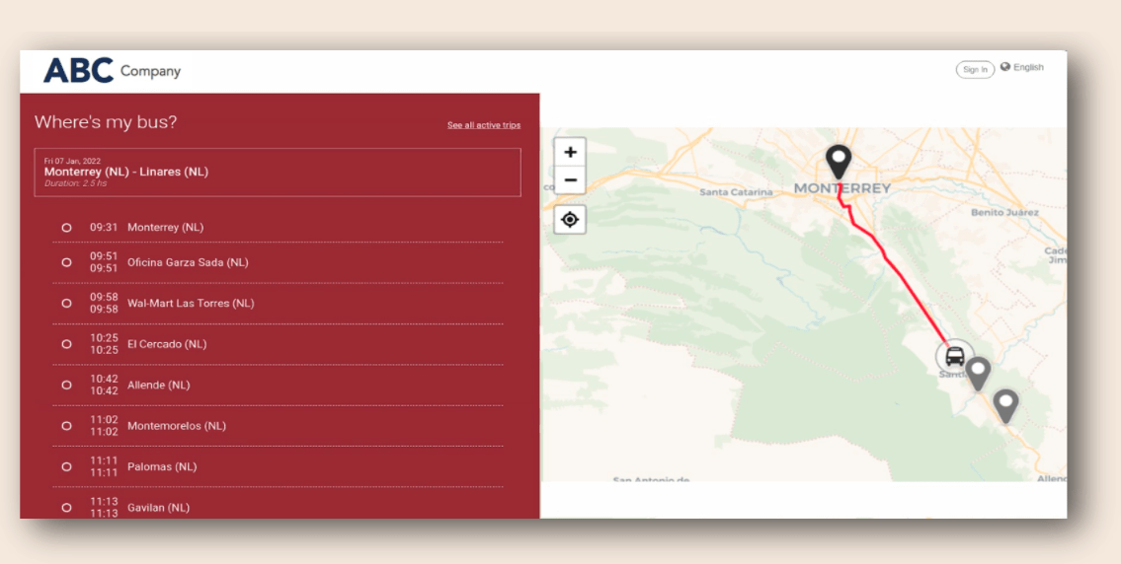The image size is (1121, 564).
Task: Click the Gavilan (NL) stop name
Action: coord(159,508)
